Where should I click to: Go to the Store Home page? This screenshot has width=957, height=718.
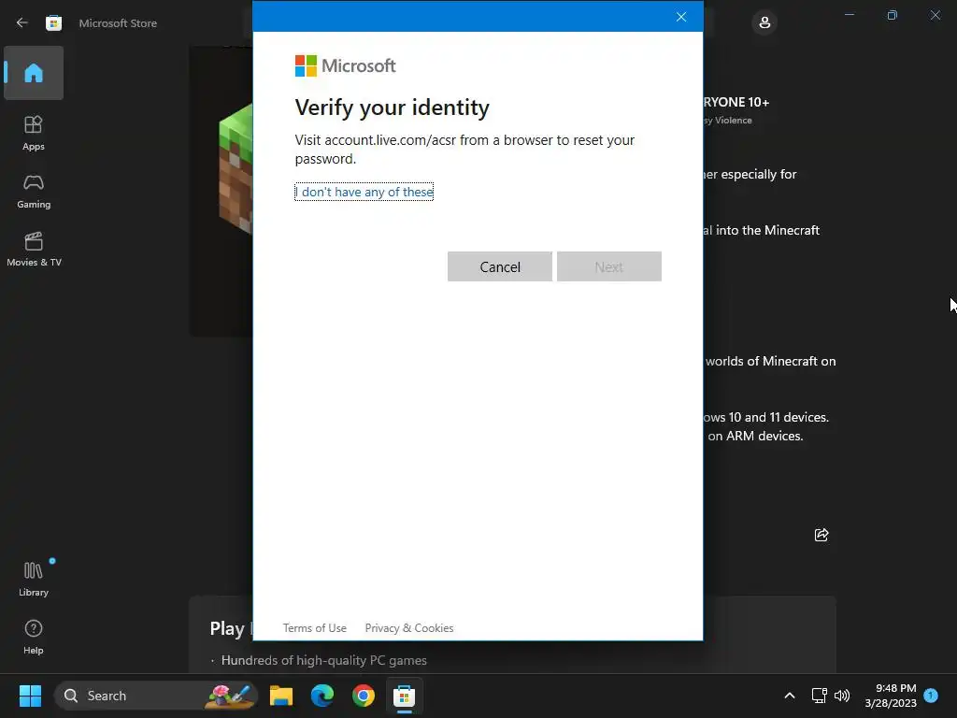click(x=34, y=73)
